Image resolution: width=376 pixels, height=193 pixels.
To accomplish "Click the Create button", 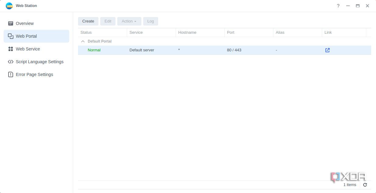I will coord(88,21).
